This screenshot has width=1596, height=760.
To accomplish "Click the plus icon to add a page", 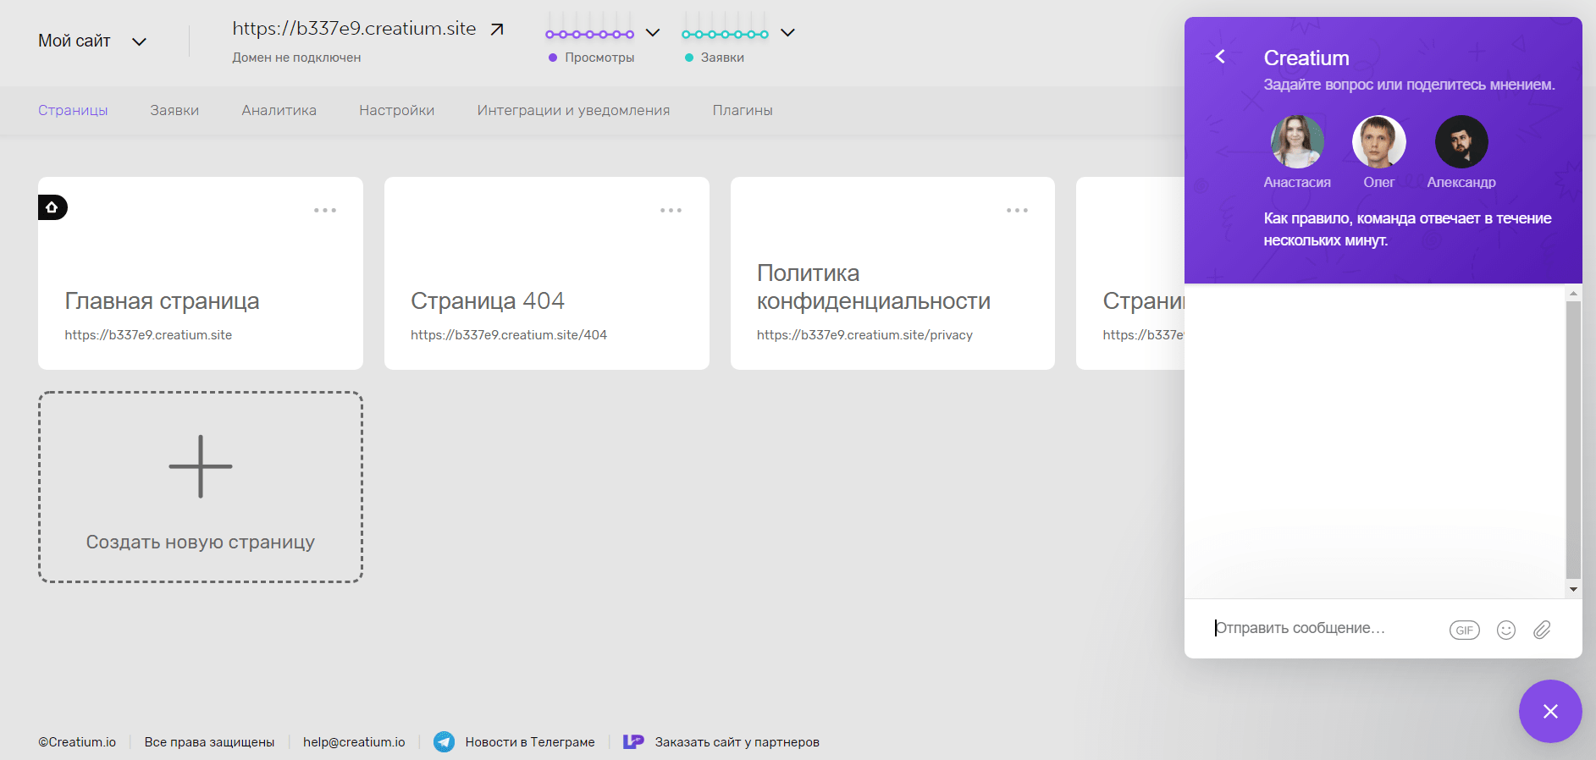I will (x=201, y=466).
